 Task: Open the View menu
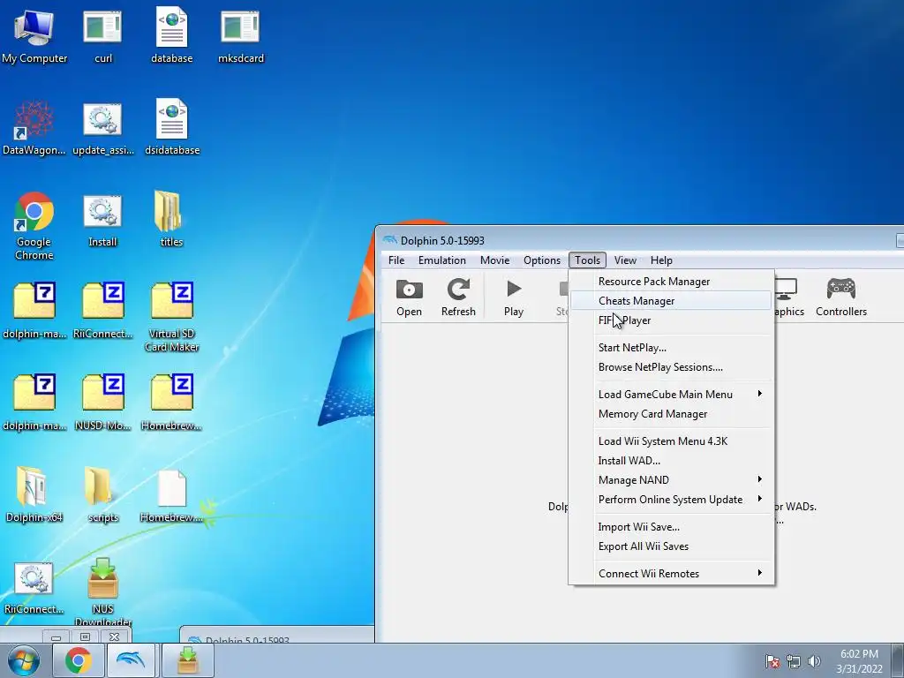[625, 260]
